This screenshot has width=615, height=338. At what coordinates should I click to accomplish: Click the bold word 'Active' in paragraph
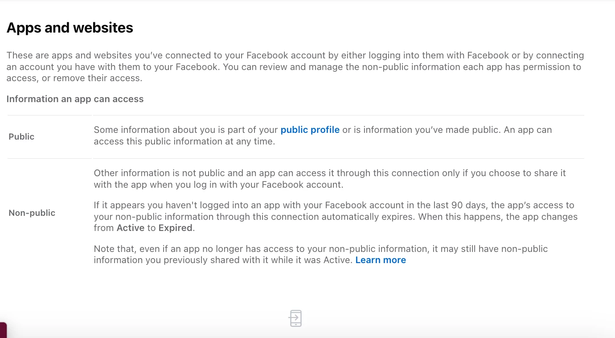131,228
